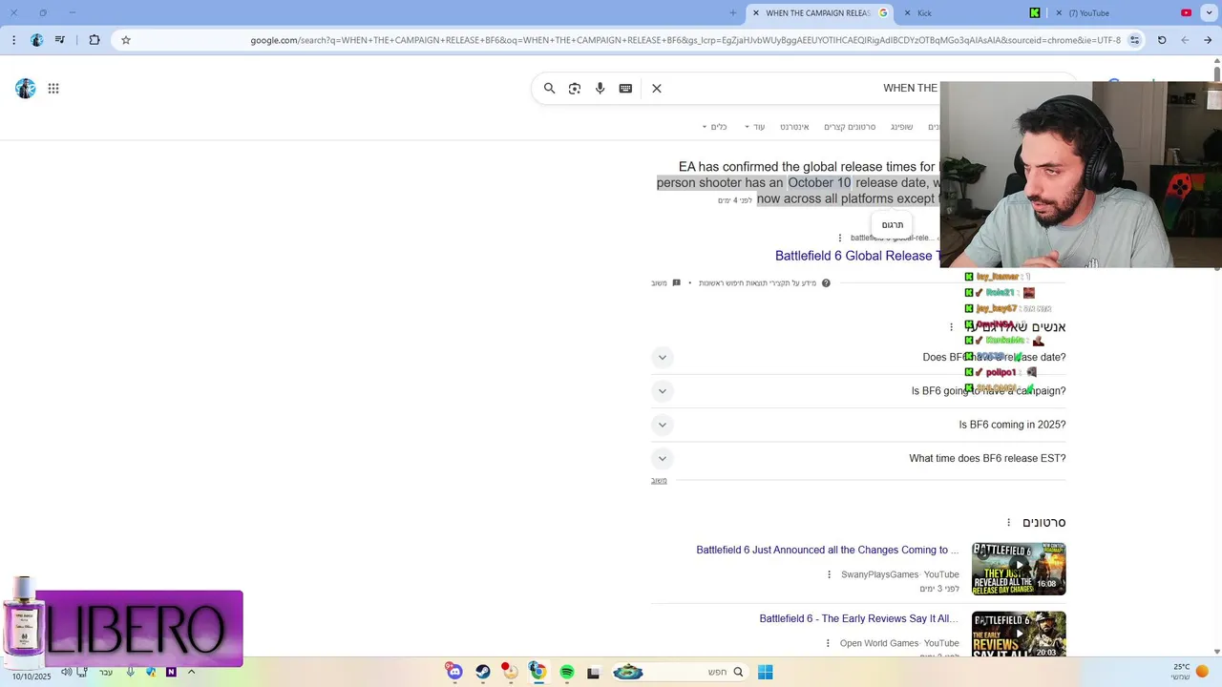
Task: Select the אינטרנט (Web) search tab
Action: 794,127
